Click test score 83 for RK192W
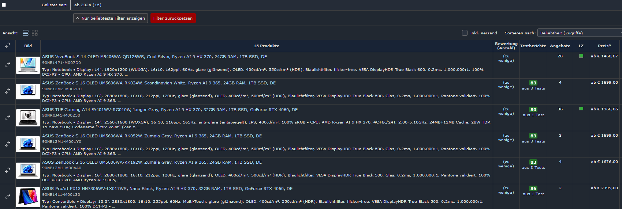 [x=533, y=162]
